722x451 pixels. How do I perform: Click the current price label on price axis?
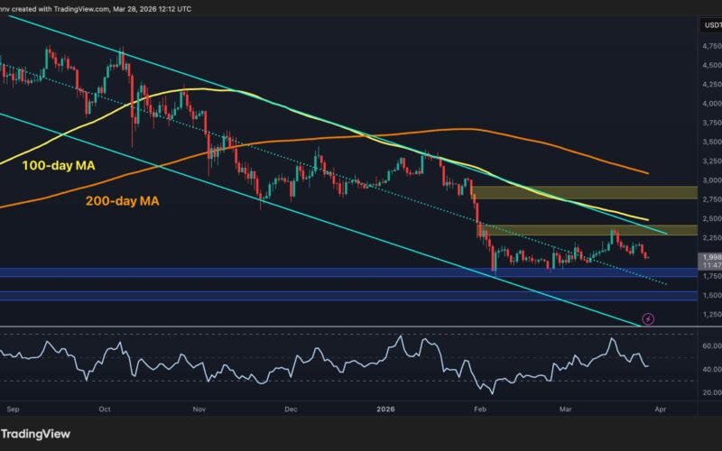[709, 256]
